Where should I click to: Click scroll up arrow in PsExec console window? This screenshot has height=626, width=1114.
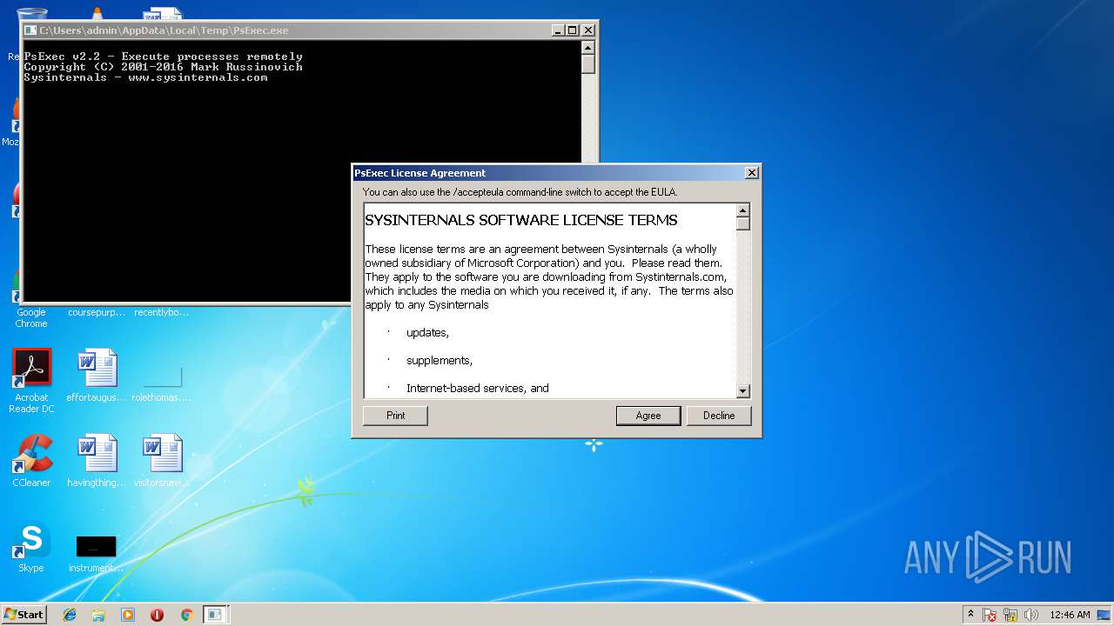[588, 48]
